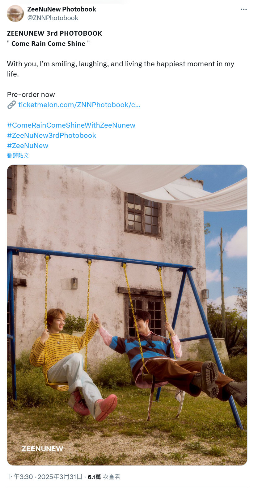Click the 2025年3月31日 post date
This screenshot has height=489, width=254.
pyautogui.click(x=60, y=477)
